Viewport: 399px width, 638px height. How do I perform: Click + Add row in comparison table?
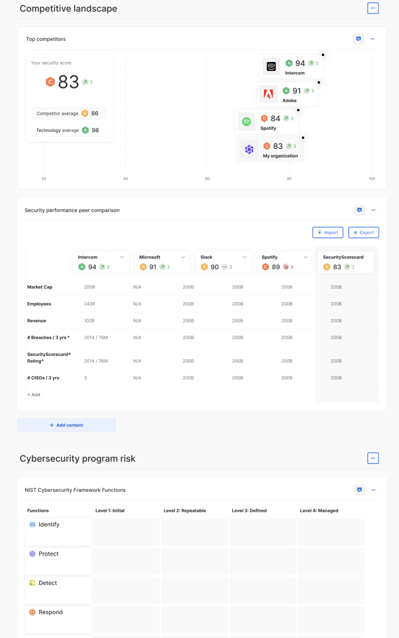34,395
